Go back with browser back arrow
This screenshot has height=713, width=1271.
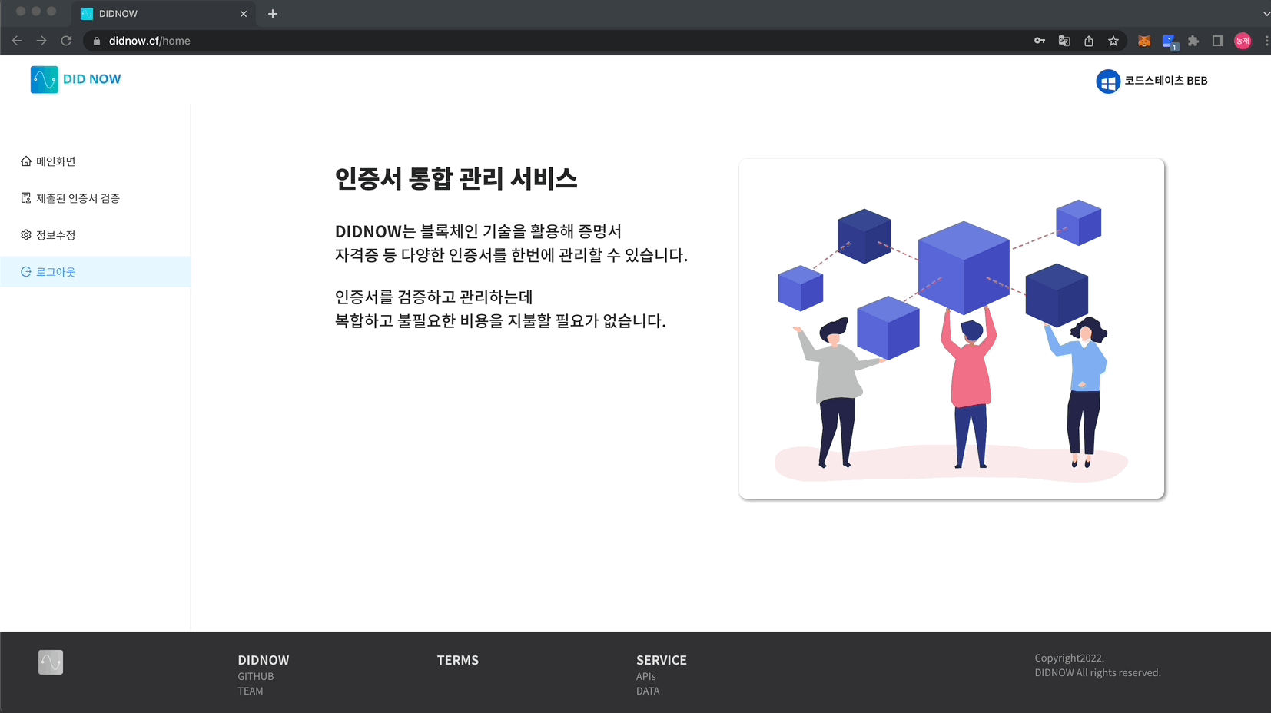click(x=17, y=41)
